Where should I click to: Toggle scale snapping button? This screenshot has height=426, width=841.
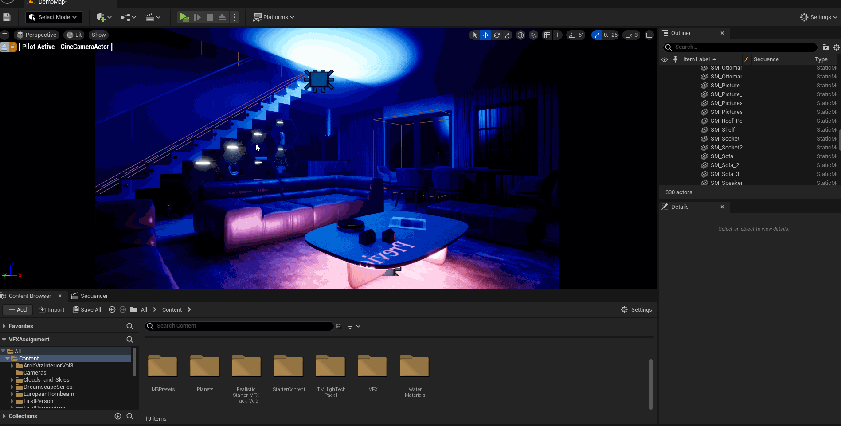coord(597,35)
